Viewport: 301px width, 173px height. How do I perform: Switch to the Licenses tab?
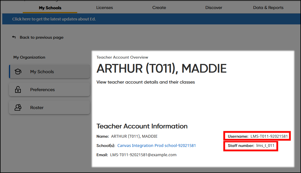[104, 8]
